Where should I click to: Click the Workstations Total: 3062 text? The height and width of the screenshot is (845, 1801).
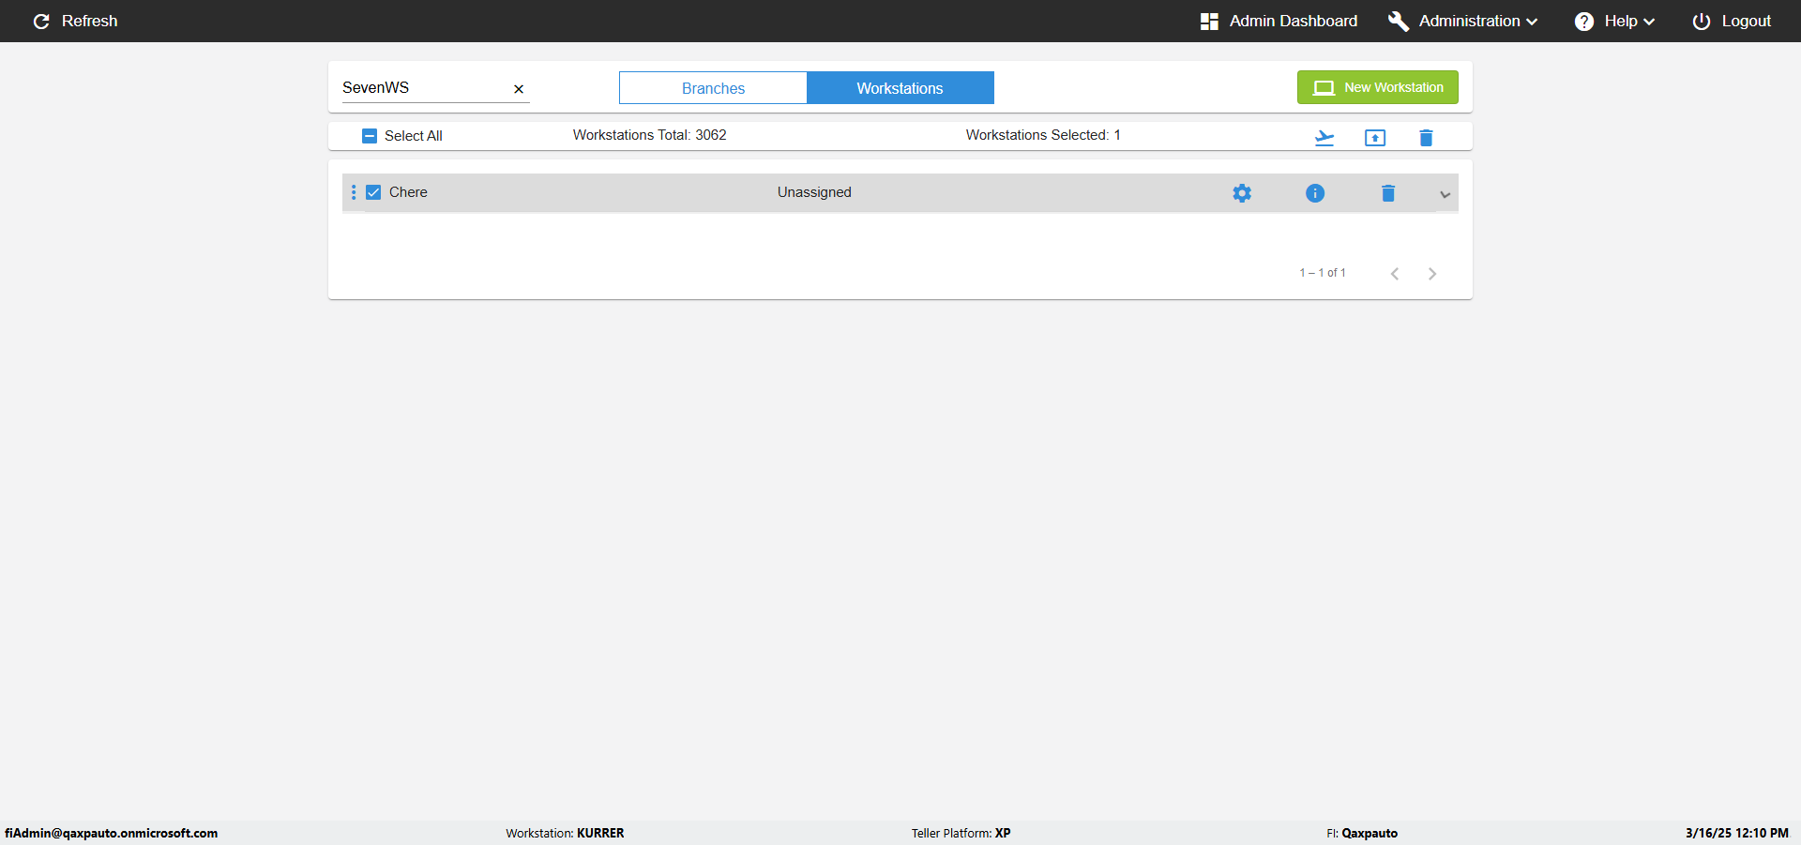(x=650, y=135)
